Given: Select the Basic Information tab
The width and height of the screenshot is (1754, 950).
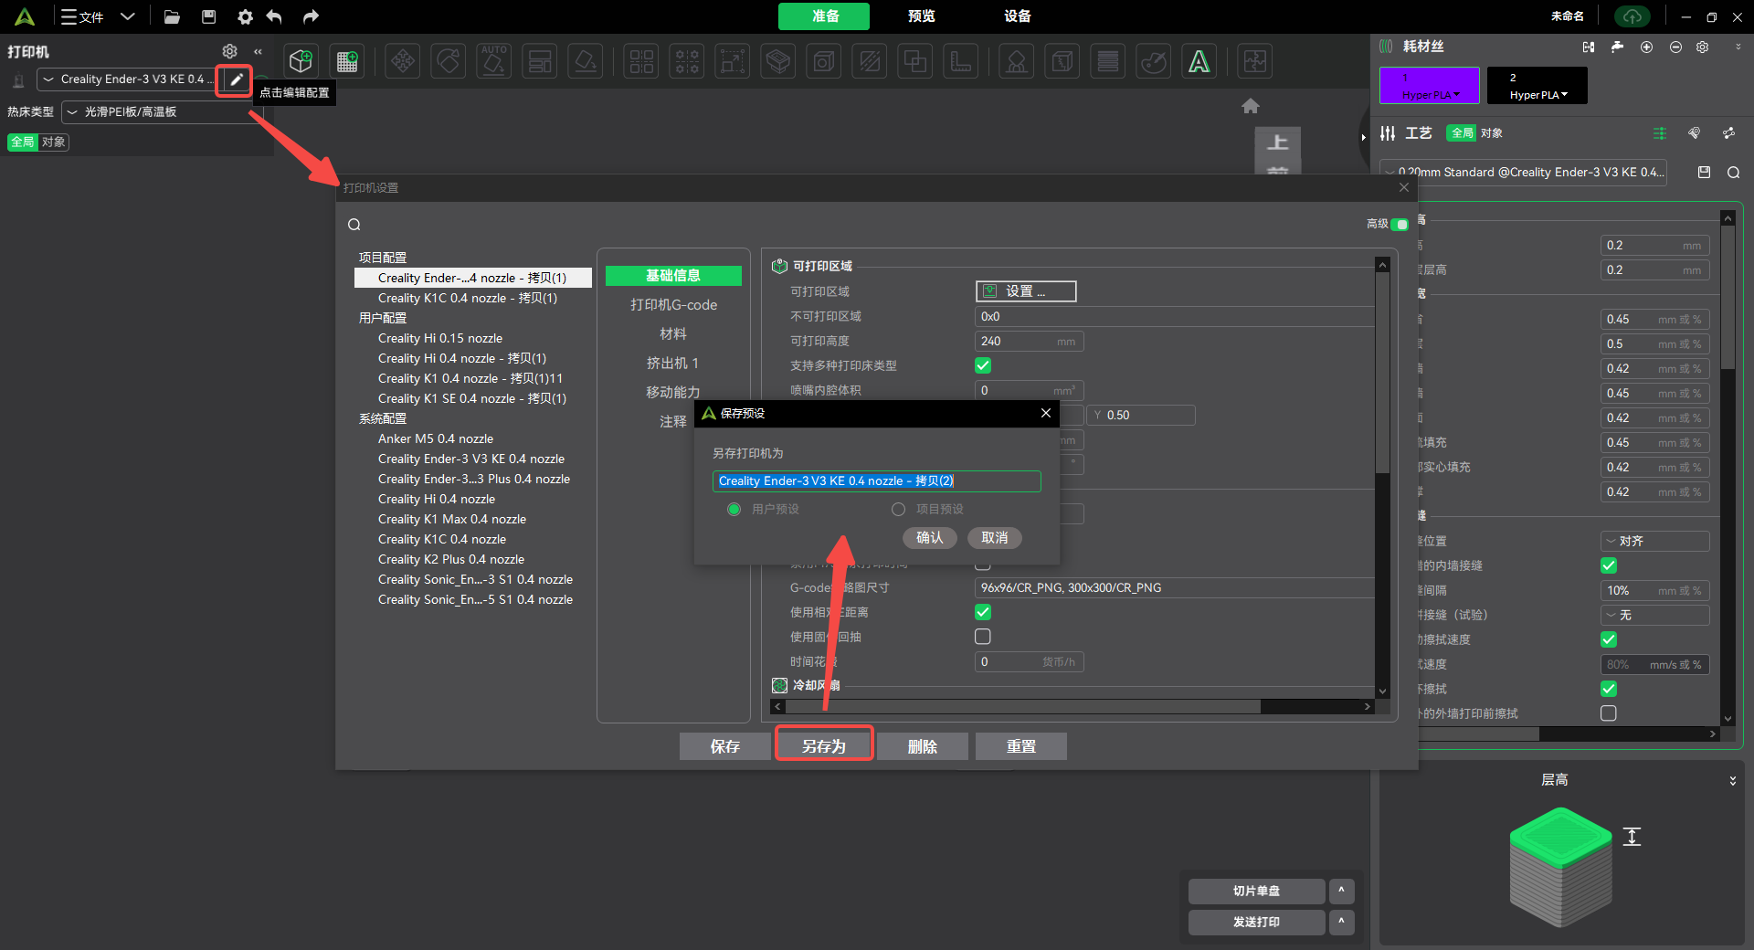Looking at the screenshot, I should click(673, 276).
